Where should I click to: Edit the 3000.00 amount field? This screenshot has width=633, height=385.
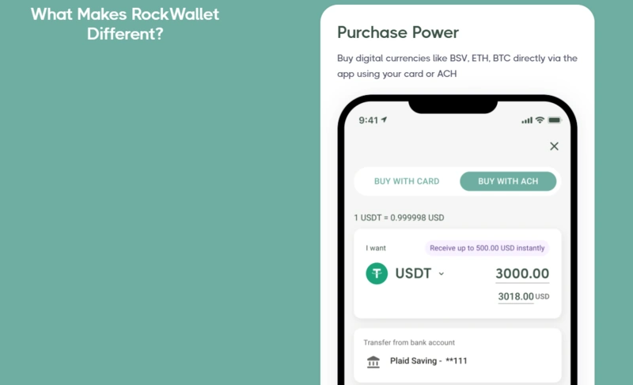click(522, 273)
